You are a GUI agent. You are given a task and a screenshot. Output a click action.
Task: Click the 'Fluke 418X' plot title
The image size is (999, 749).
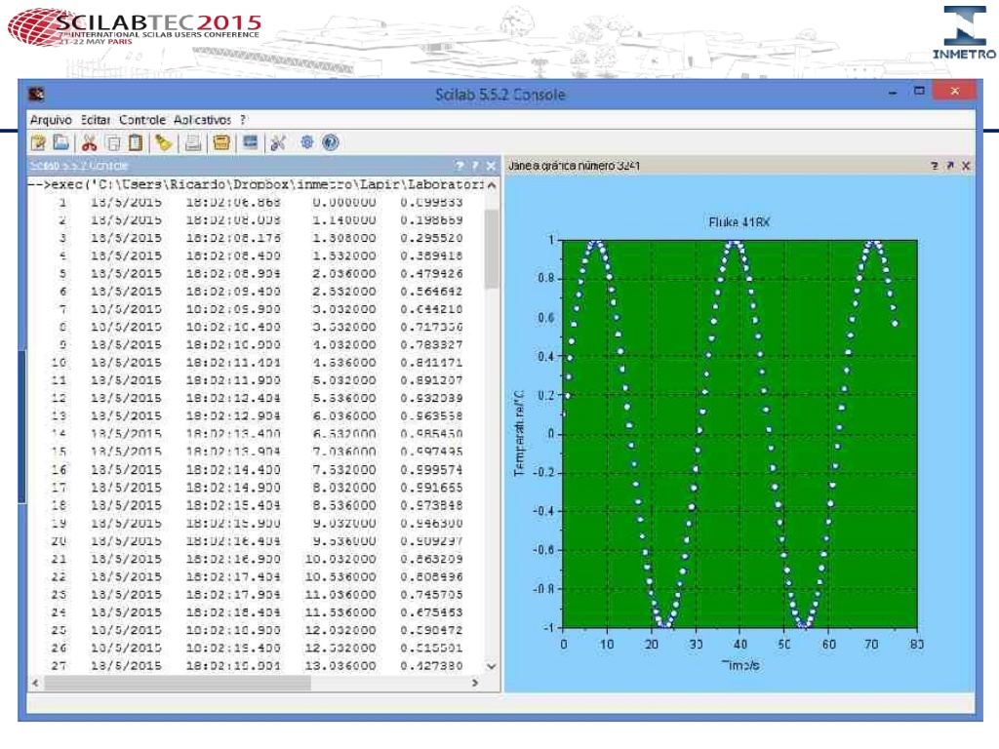739,222
